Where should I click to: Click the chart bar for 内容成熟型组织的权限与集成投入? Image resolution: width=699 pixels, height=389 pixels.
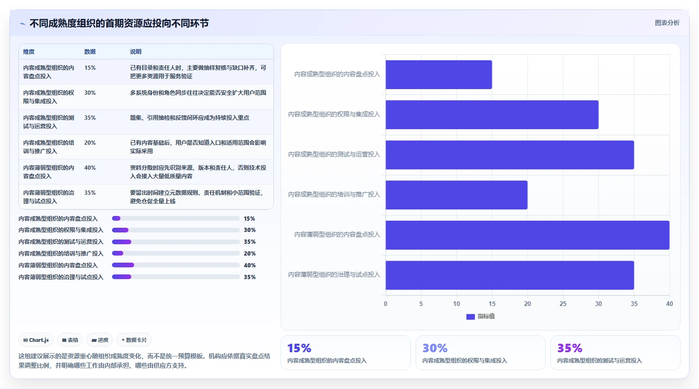(x=492, y=115)
